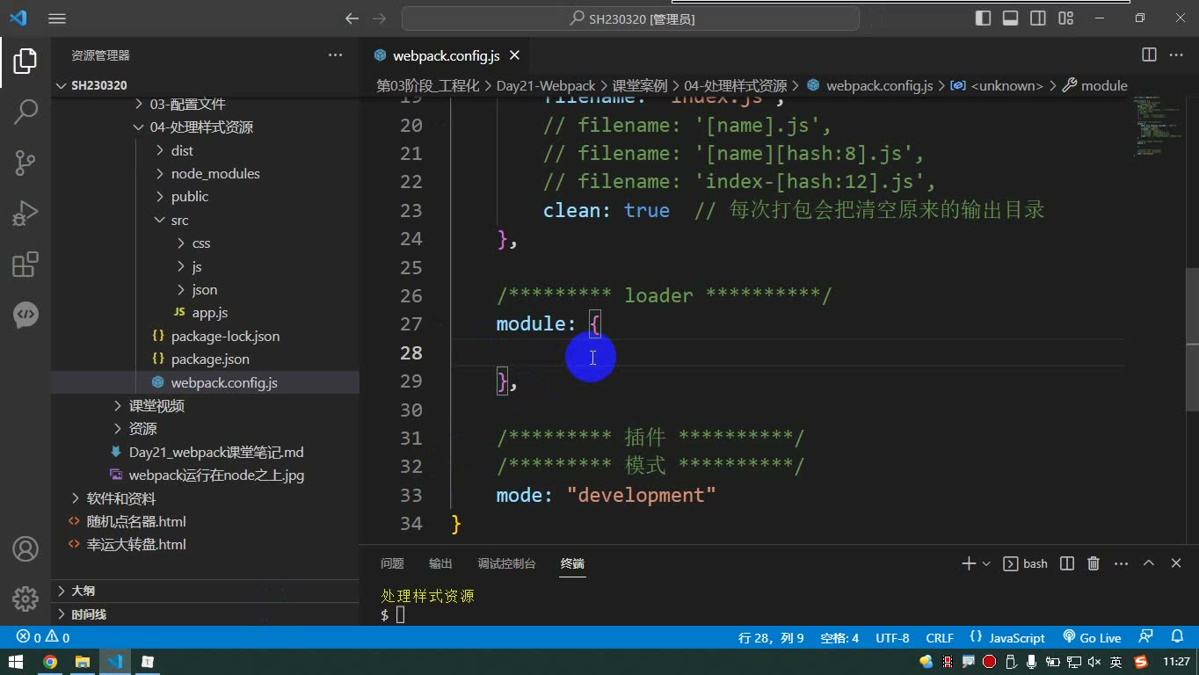
Task: Click the split editor right icon
Action: [1149, 54]
